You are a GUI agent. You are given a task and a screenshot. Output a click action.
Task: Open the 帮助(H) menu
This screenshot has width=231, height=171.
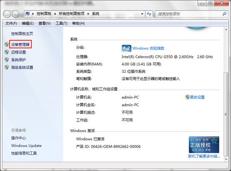click(78, 23)
